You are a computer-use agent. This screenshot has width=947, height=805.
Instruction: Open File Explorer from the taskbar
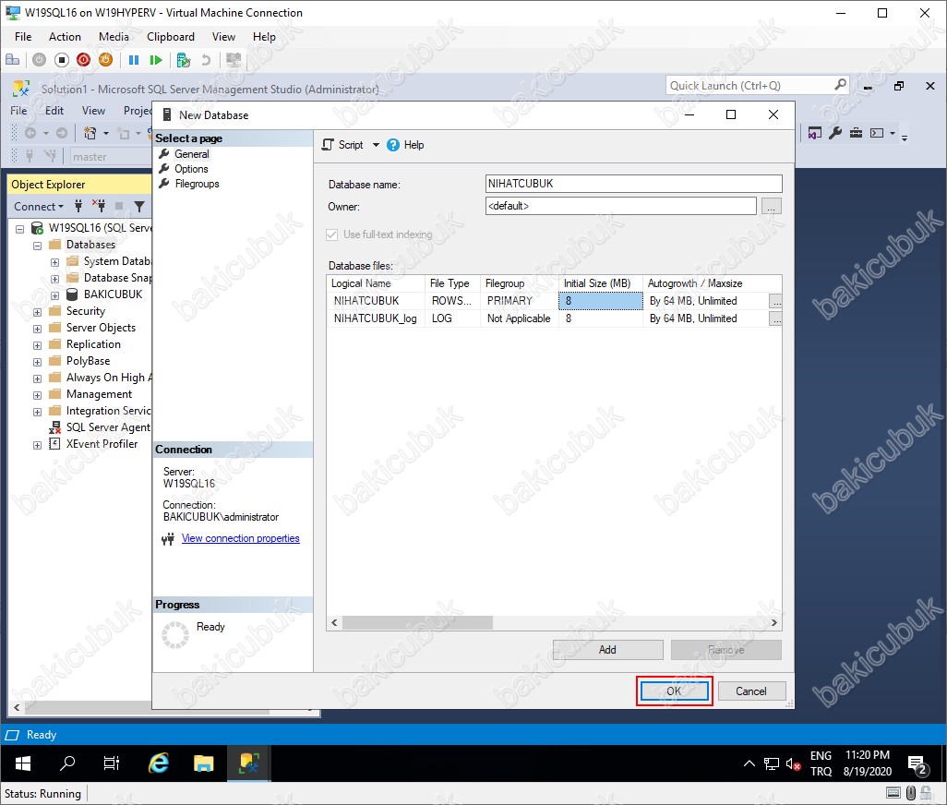pos(204,764)
